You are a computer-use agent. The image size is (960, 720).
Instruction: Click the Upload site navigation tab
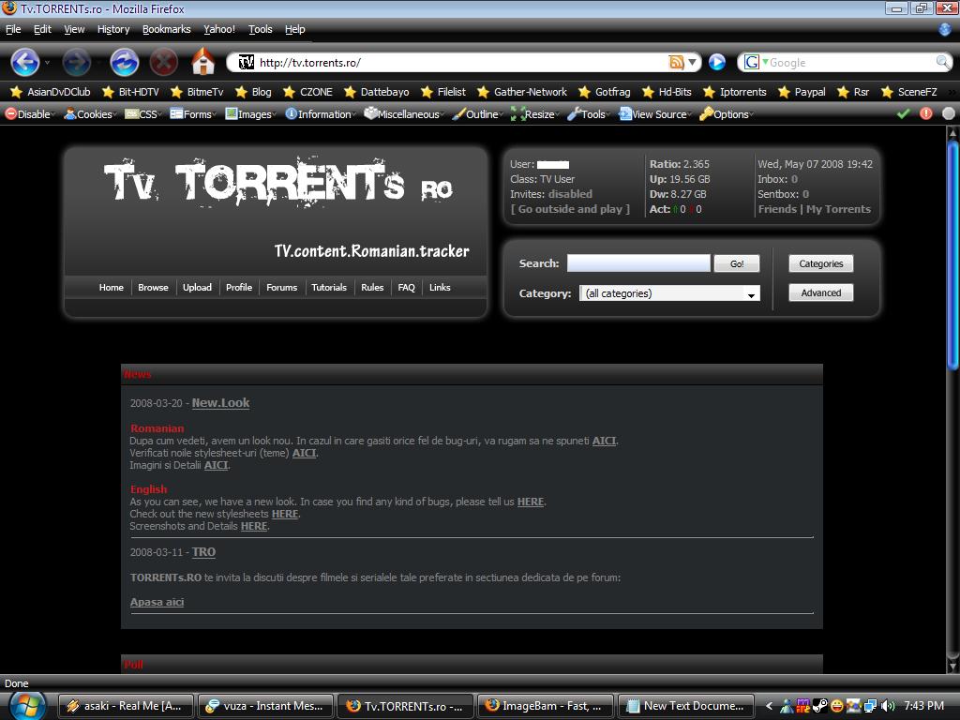pos(197,288)
